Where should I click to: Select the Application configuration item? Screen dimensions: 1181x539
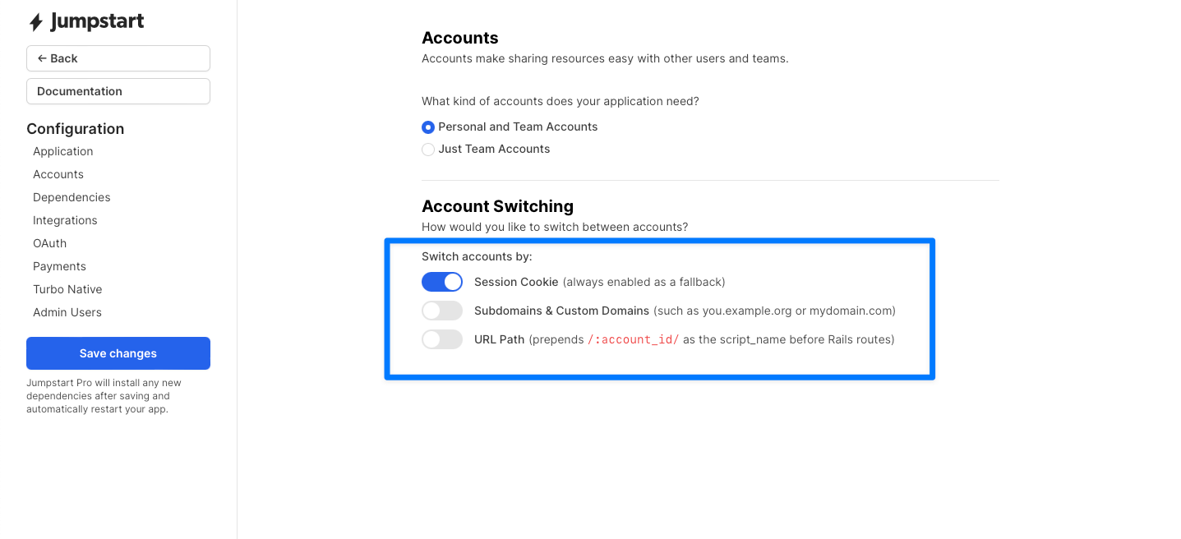click(x=62, y=151)
